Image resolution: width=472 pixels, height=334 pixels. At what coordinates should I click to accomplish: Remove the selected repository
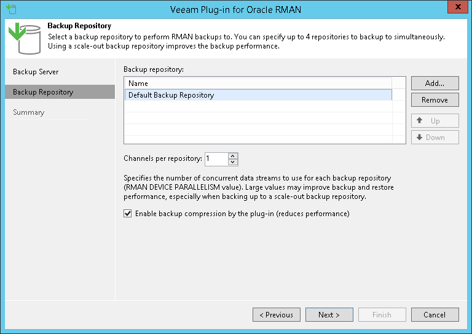click(x=435, y=100)
